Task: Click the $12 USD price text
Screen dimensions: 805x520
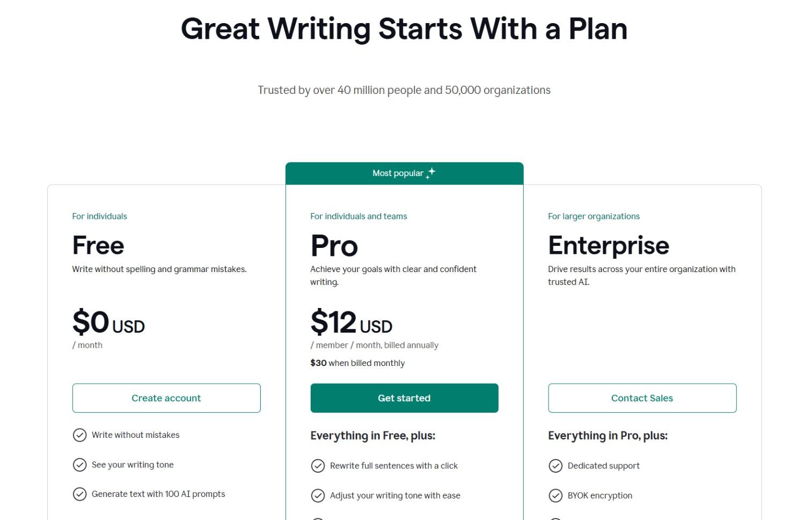Action: pyautogui.click(x=351, y=323)
